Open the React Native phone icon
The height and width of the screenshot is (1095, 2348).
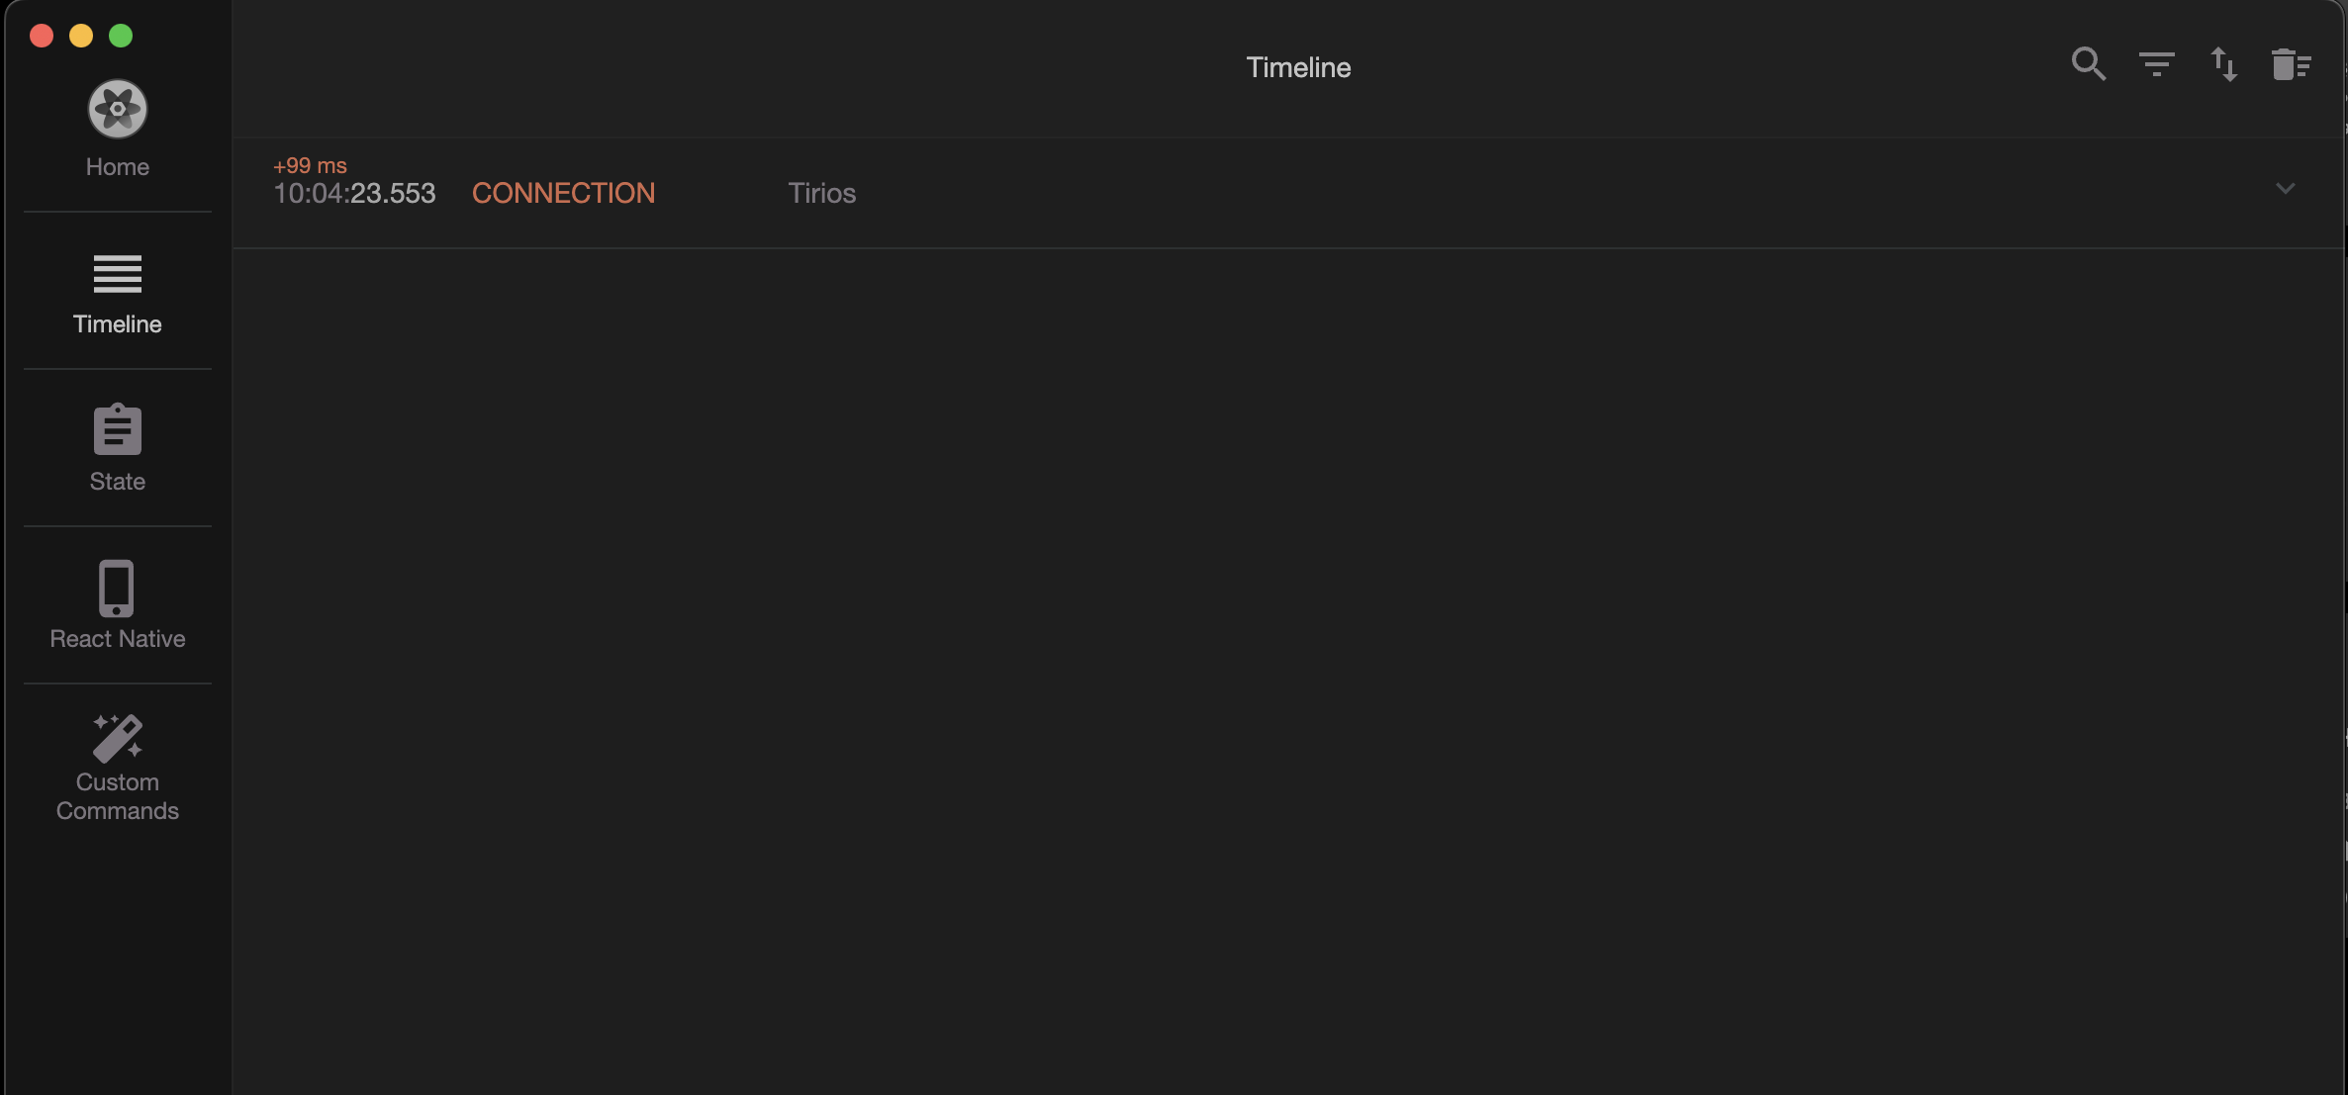(117, 588)
